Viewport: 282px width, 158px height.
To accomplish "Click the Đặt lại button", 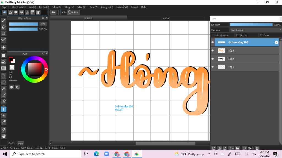I will pyautogui.click(x=73, y=12).
